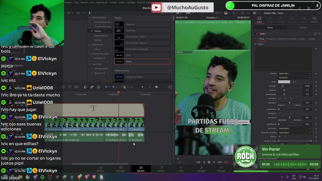Open the sort order icon in the media pool
This screenshot has height=181, width=322.
(x=78, y=13)
